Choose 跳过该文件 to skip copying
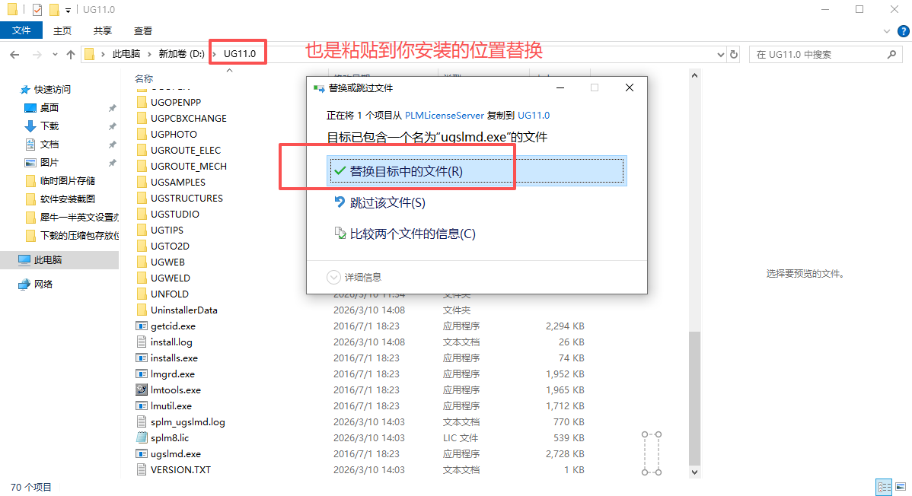This screenshot has height=496, width=912. tap(388, 203)
